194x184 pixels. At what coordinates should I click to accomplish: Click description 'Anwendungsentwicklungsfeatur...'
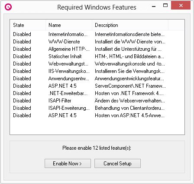[x=129, y=79]
